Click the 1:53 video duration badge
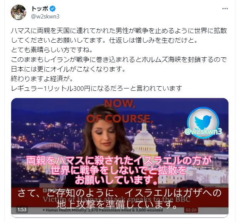This screenshot has width=240, height=222. point(22,209)
